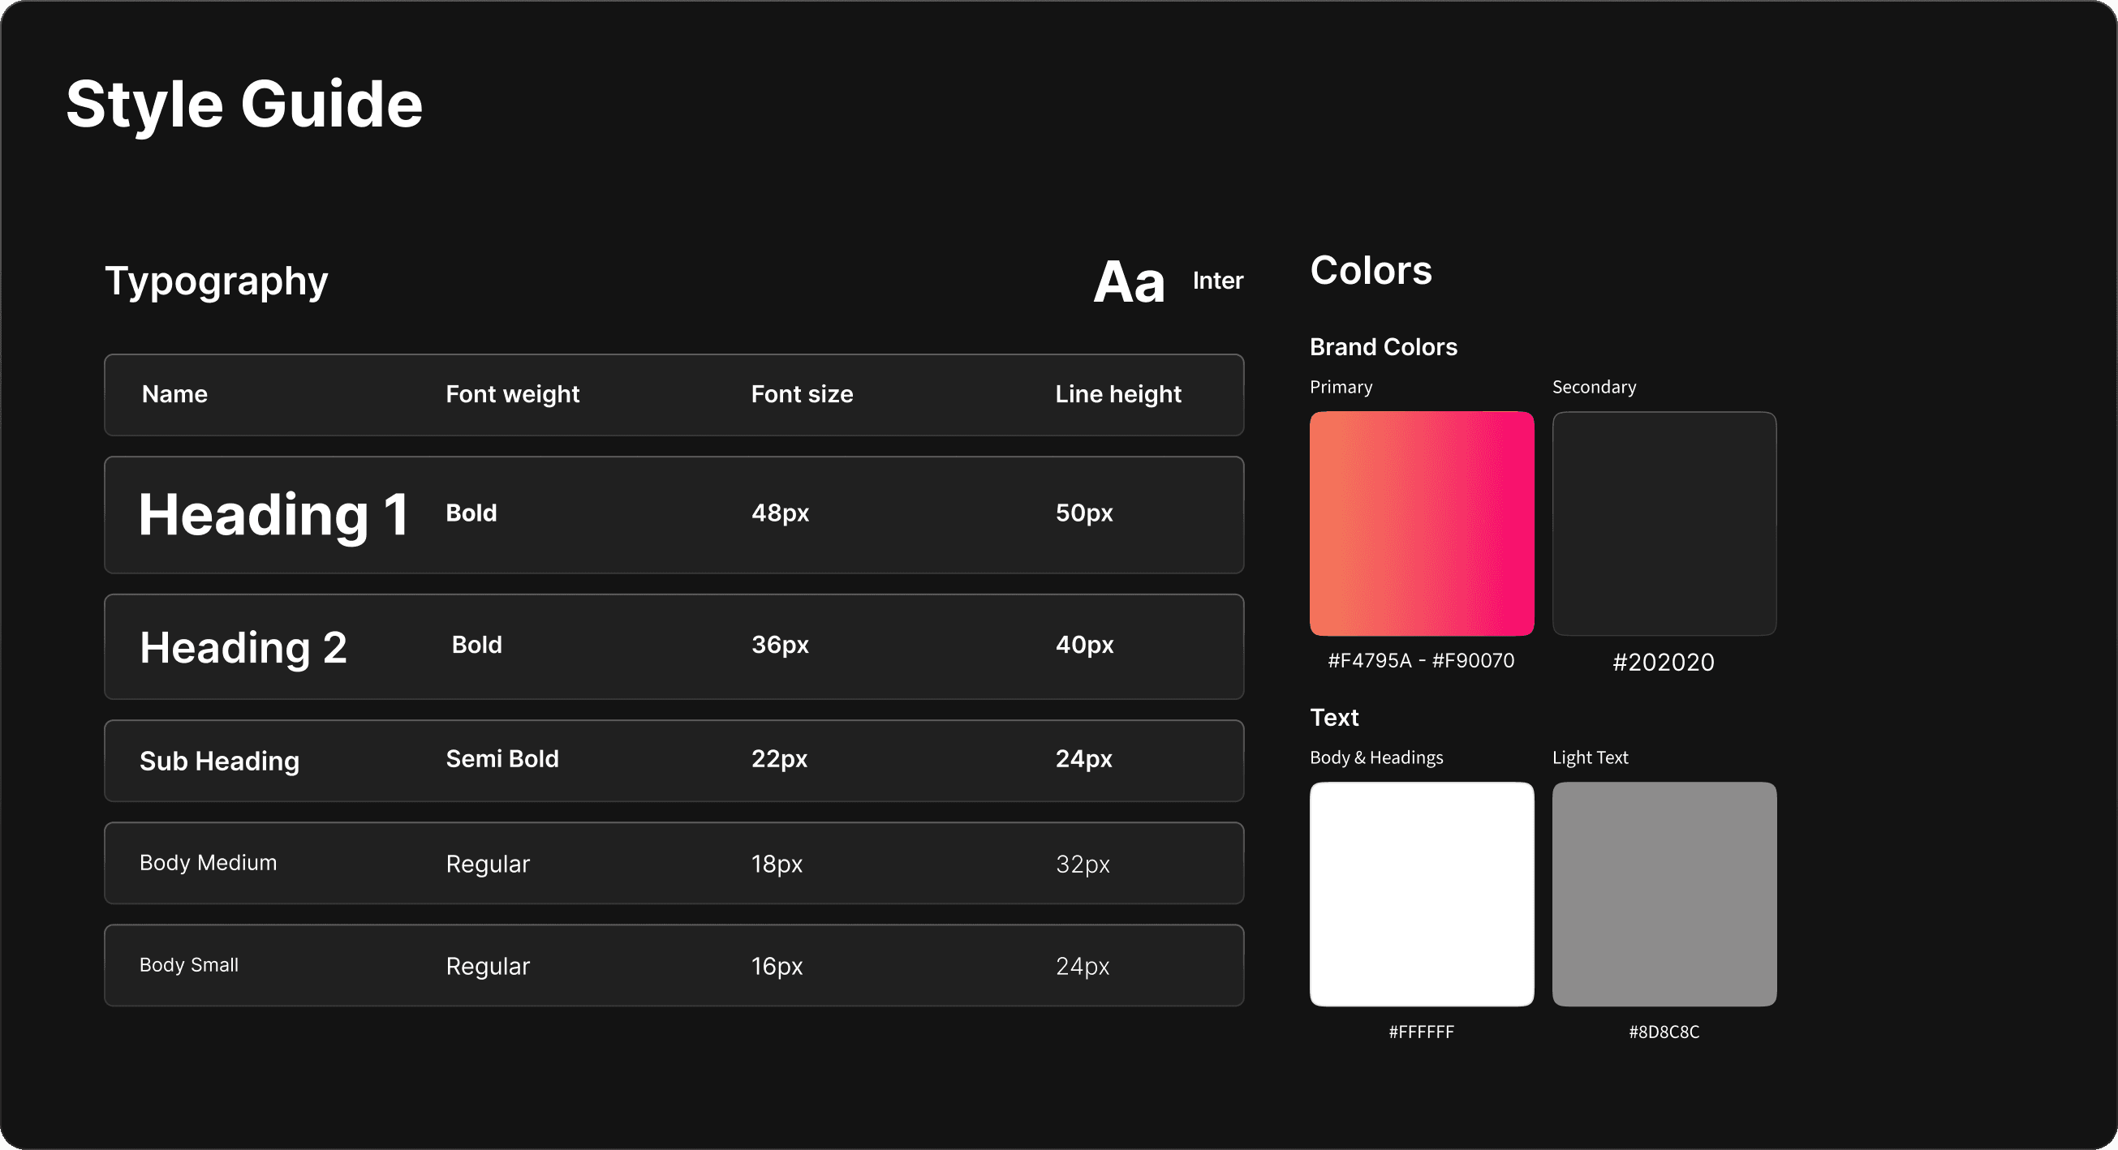Click the Brand Colors section heading
Image resolution: width=2118 pixels, height=1150 pixels.
pos(1383,346)
